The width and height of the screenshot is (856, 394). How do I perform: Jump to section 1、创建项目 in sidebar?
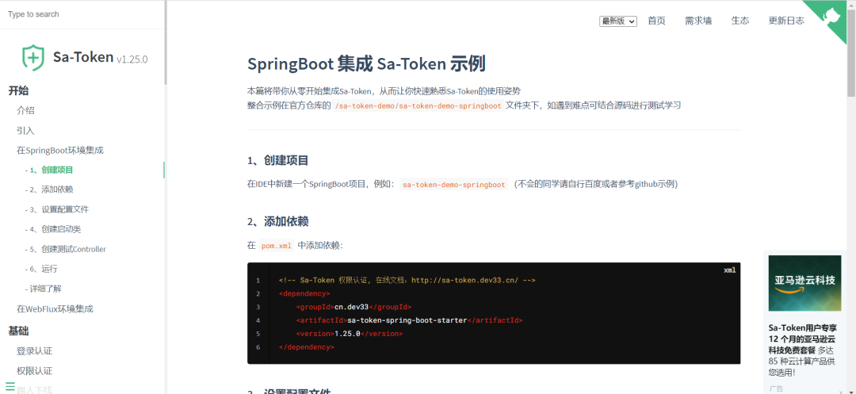pyautogui.click(x=49, y=170)
